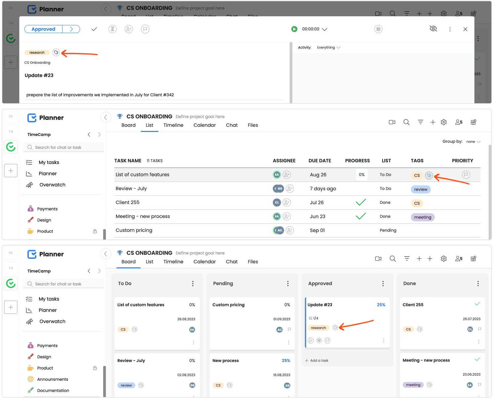Open three-dot menu on Update #23 card
The height and width of the screenshot is (399, 494).
click(x=384, y=340)
